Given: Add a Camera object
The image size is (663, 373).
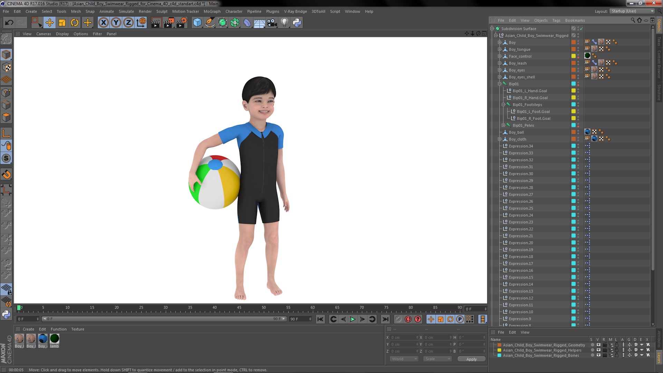Looking at the screenshot, I should tap(272, 23).
